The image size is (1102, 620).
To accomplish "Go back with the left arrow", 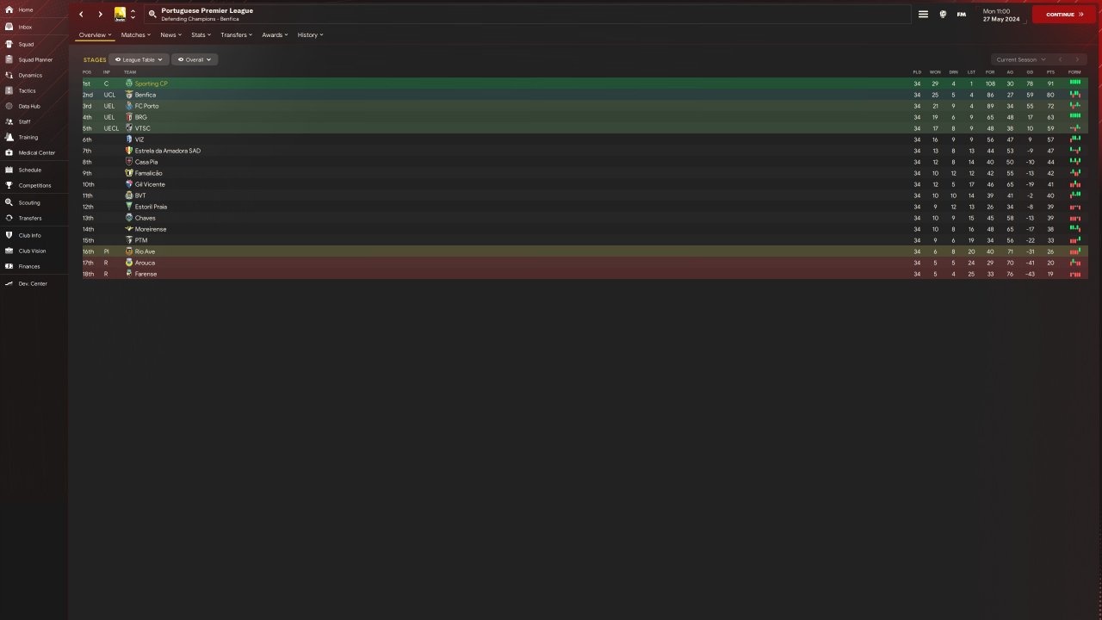I will 81,14.
